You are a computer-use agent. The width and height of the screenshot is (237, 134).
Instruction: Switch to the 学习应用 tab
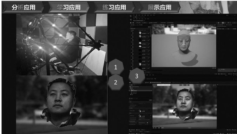coord(68,7)
